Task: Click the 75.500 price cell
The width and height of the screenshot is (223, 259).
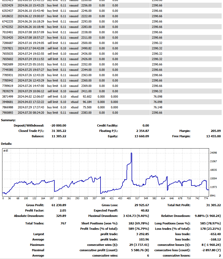Action: (x=87, y=107)
